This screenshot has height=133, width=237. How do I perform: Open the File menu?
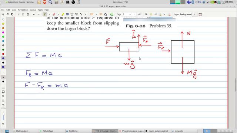tap(3, 10)
